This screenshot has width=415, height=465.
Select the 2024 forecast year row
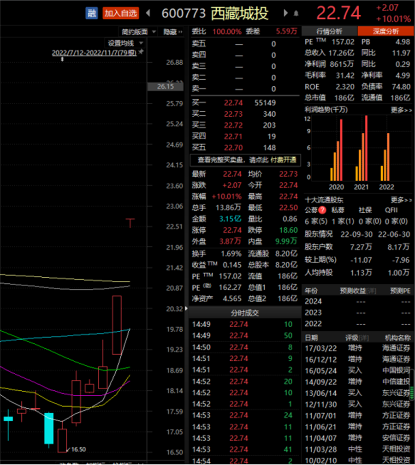point(358,301)
